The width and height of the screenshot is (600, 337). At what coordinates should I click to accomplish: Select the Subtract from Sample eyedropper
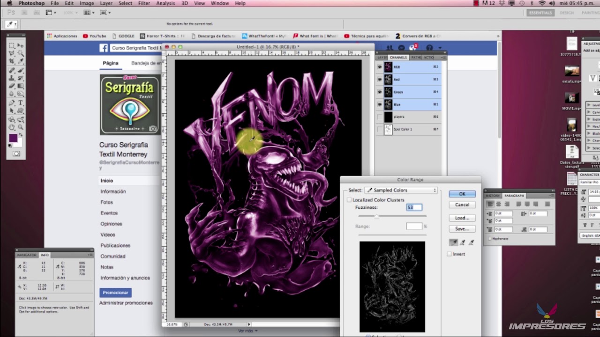(472, 242)
